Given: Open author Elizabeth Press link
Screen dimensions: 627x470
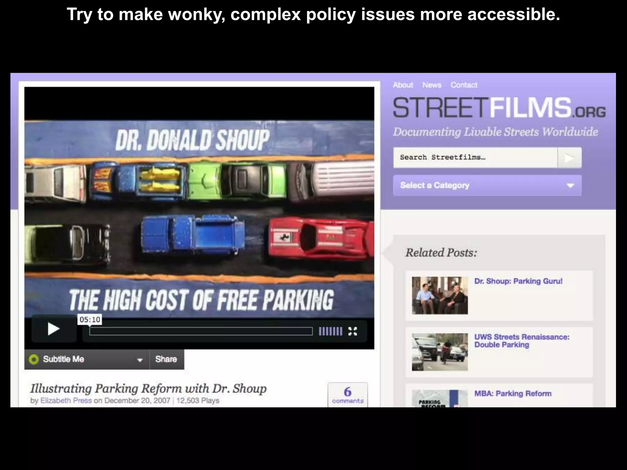Looking at the screenshot, I should coord(66,401).
